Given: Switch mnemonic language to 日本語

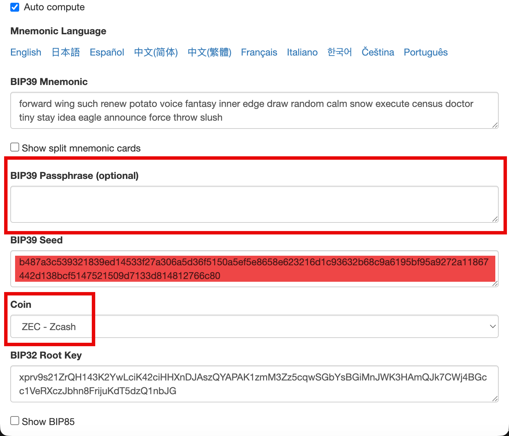Looking at the screenshot, I should click(x=66, y=52).
